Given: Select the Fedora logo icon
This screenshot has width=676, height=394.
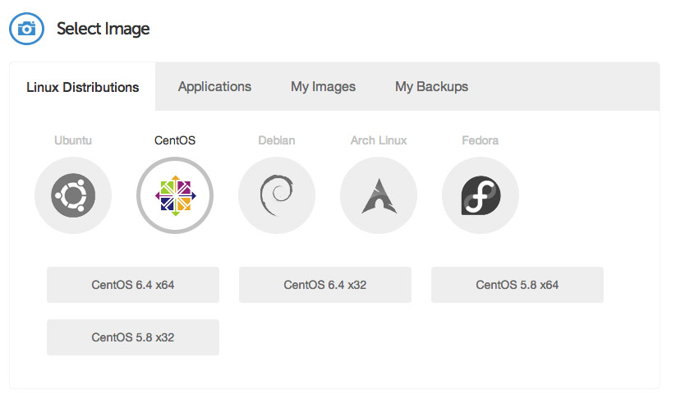Looking at the screenshot, I should coord(481,195).
